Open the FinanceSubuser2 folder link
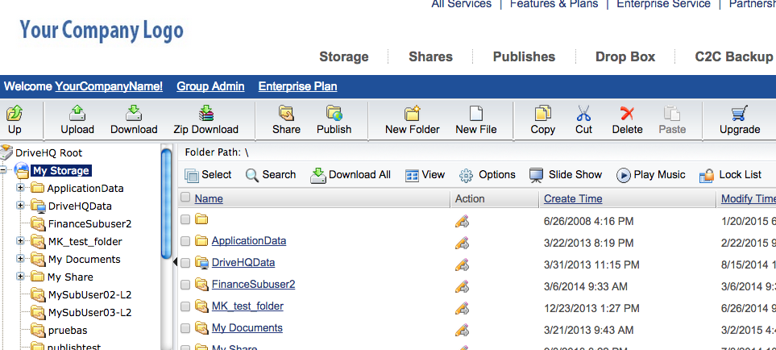776x350 pixels. tap(253, 284)
